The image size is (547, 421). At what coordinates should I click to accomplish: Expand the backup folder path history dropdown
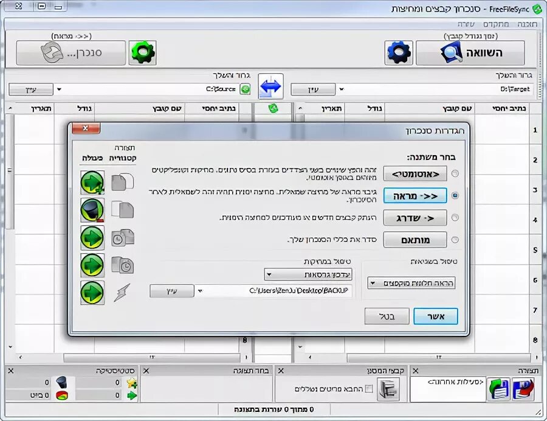(x=200, y=290)
